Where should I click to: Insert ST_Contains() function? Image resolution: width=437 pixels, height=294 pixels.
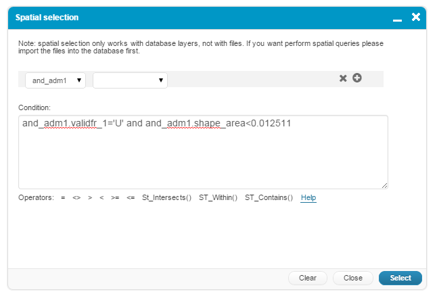click(269, 198)
